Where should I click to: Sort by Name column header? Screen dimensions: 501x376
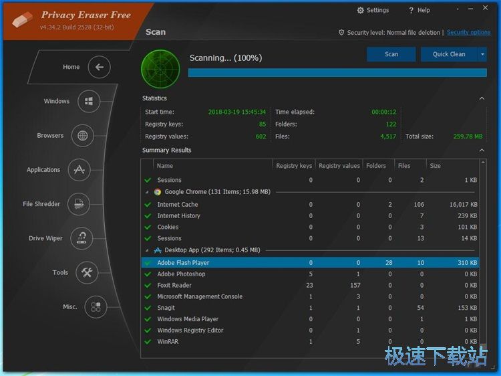[213, 166]
